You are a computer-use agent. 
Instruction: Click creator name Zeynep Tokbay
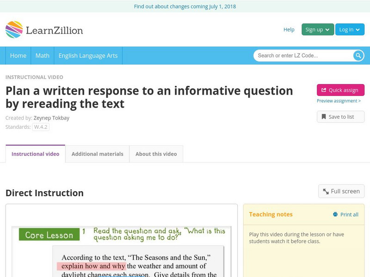[x=51, y=118]
